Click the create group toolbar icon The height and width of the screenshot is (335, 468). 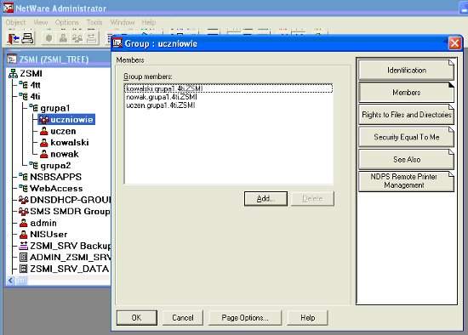point(77,38)
